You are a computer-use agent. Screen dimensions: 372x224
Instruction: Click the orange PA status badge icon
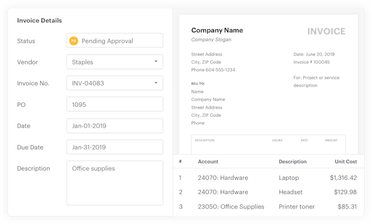74,41
